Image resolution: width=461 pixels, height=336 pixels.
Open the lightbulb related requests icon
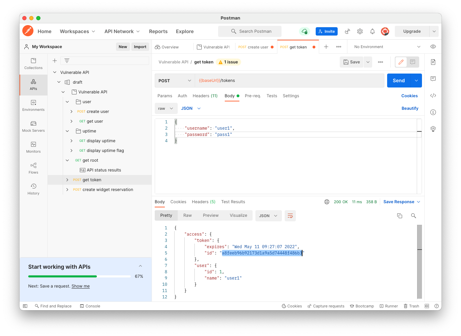pyautogui.click(x=433, y=129)
